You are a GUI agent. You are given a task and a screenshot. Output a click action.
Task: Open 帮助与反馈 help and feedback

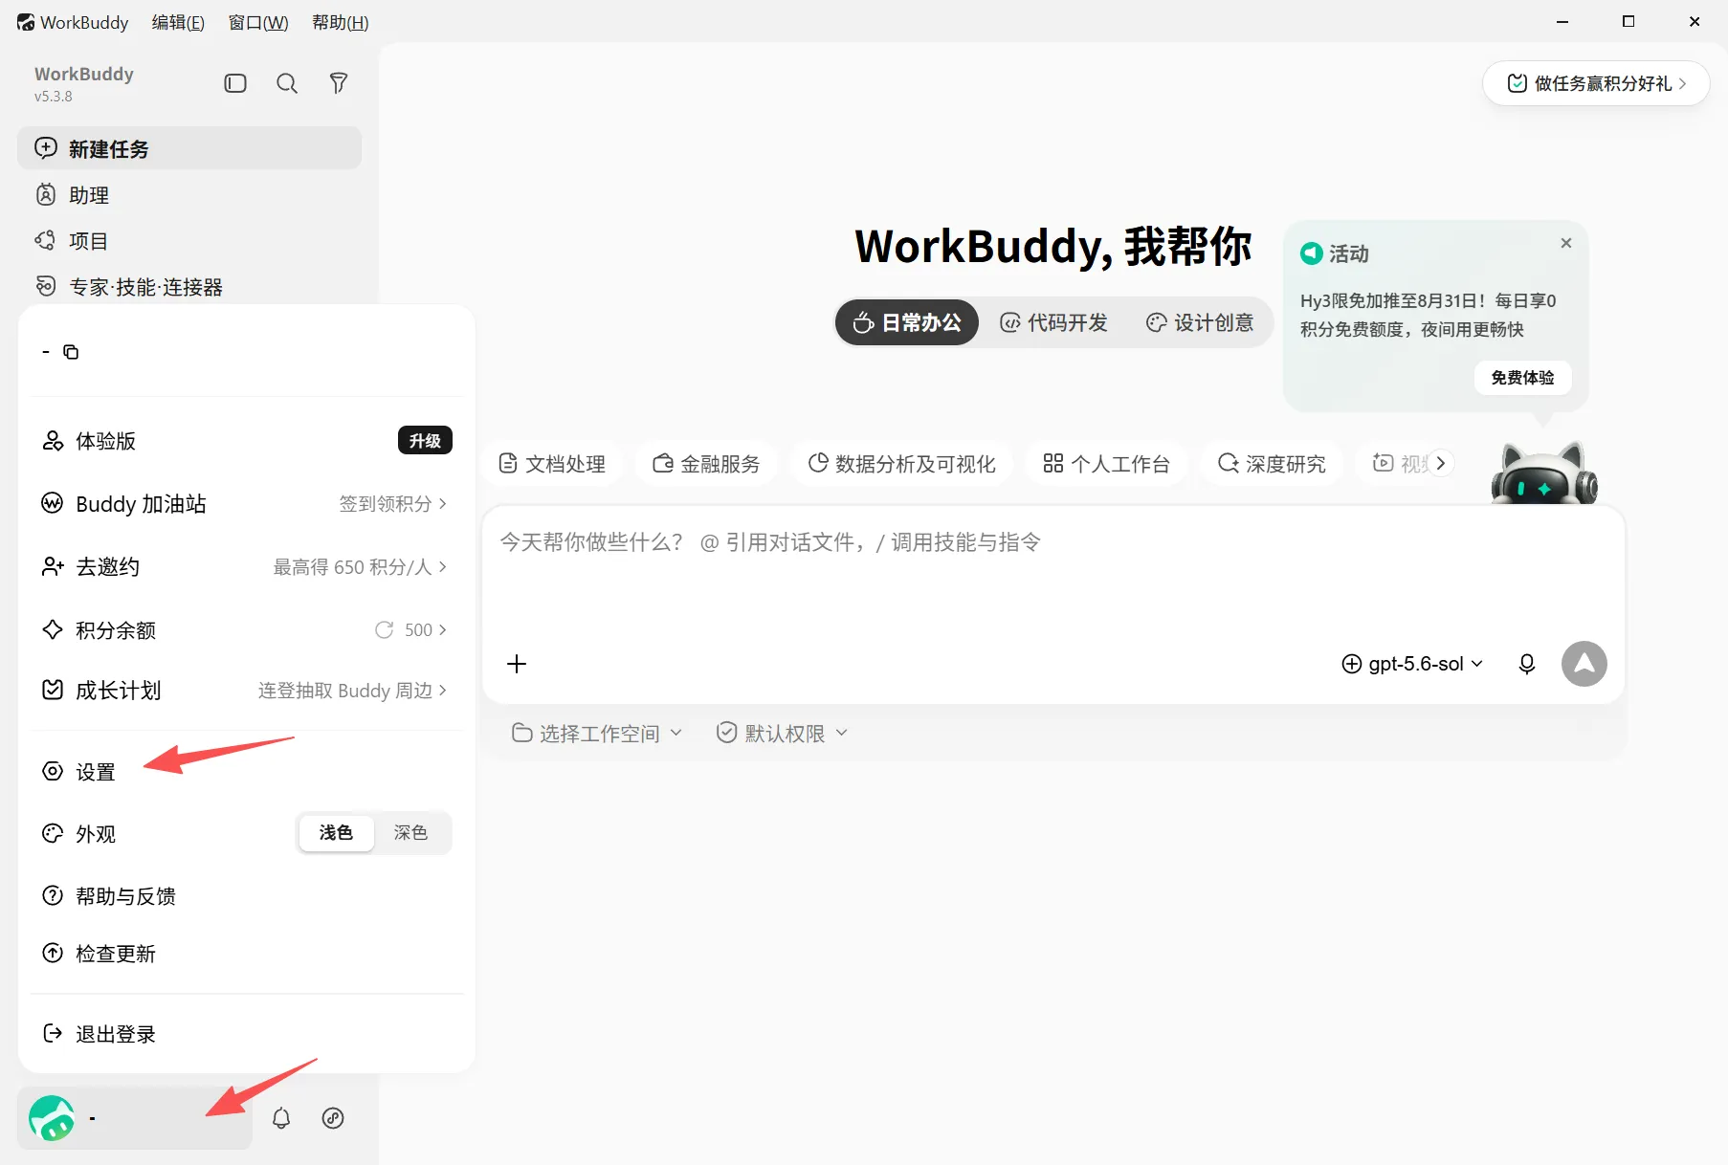[247, 896]
